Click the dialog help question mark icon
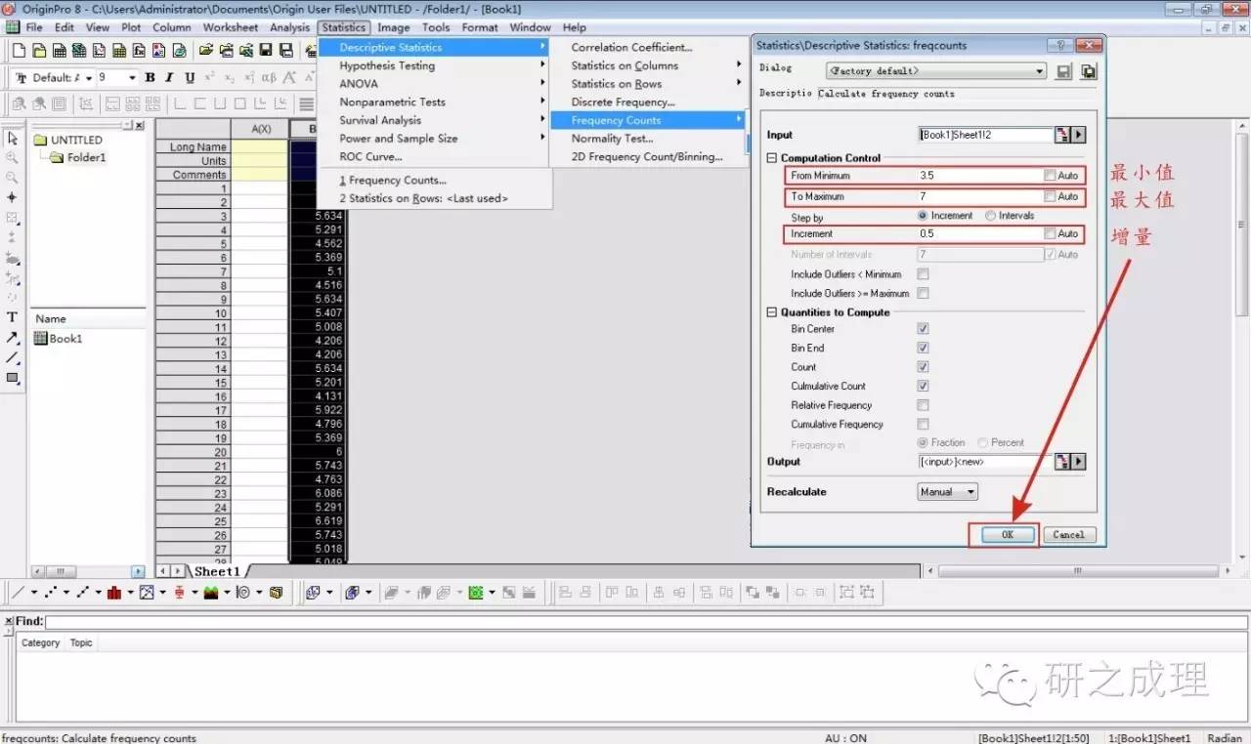1251x744 pixels. 1059,46
